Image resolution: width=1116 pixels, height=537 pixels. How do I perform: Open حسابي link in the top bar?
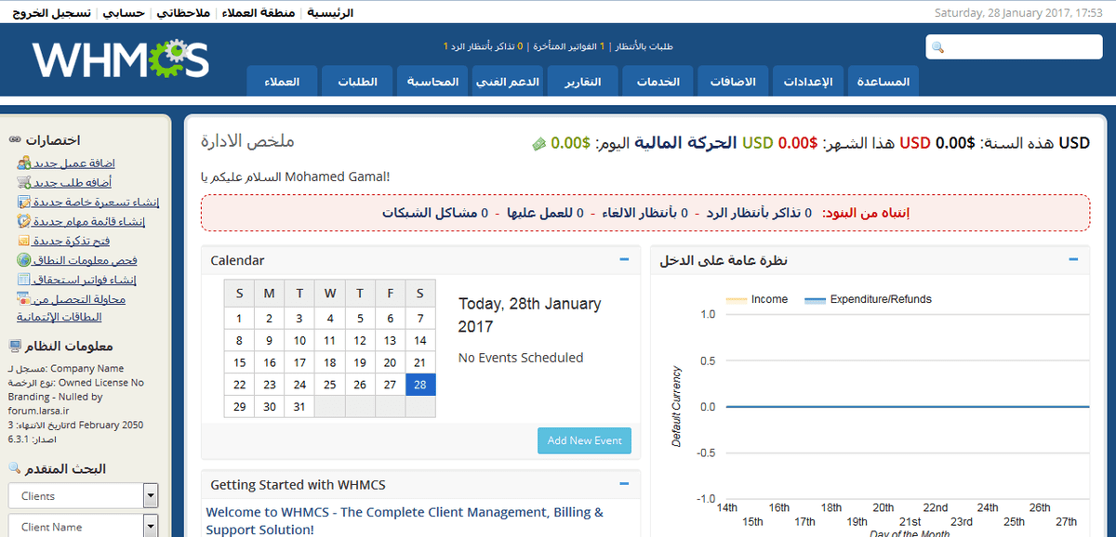click(123, 13)
